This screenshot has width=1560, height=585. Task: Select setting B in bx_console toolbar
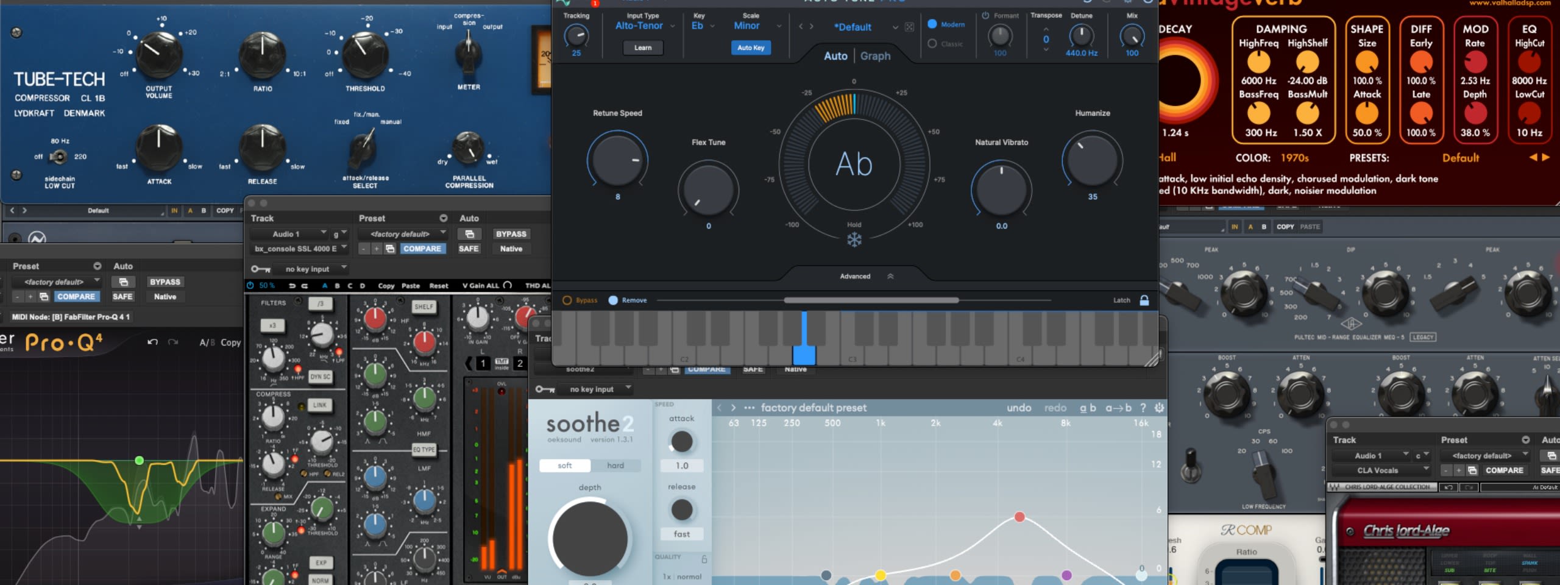click(337, 285)
